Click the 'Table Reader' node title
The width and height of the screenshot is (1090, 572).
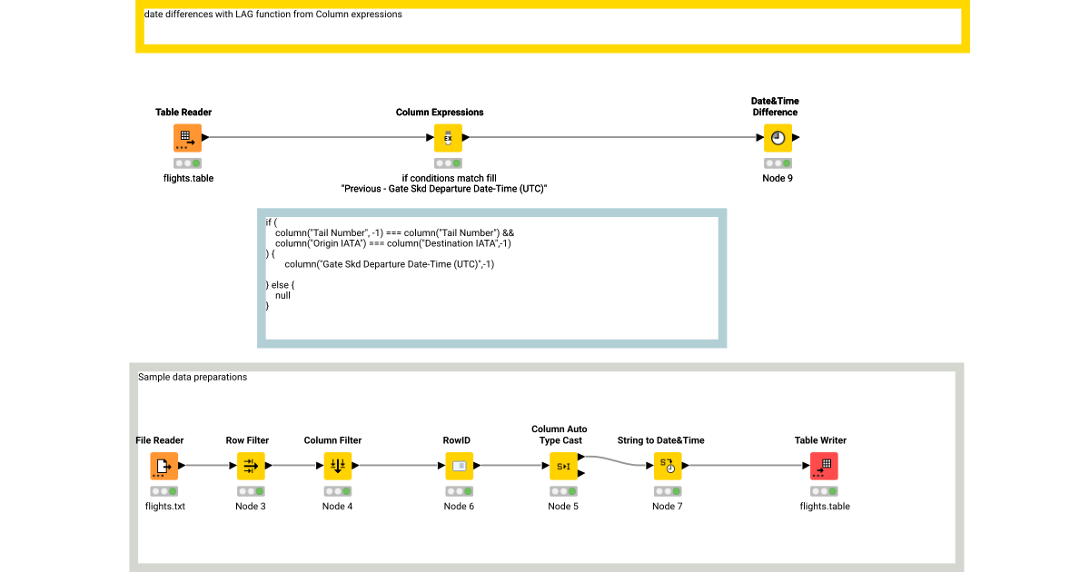[183, 113]
